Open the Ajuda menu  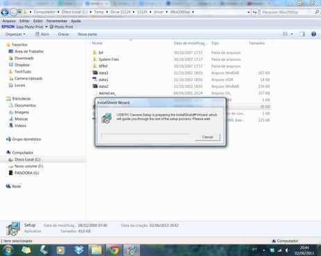point(76,21)
